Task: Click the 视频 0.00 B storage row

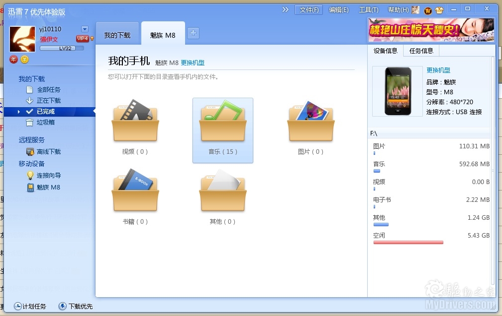Action: click(x=431, y=185)
